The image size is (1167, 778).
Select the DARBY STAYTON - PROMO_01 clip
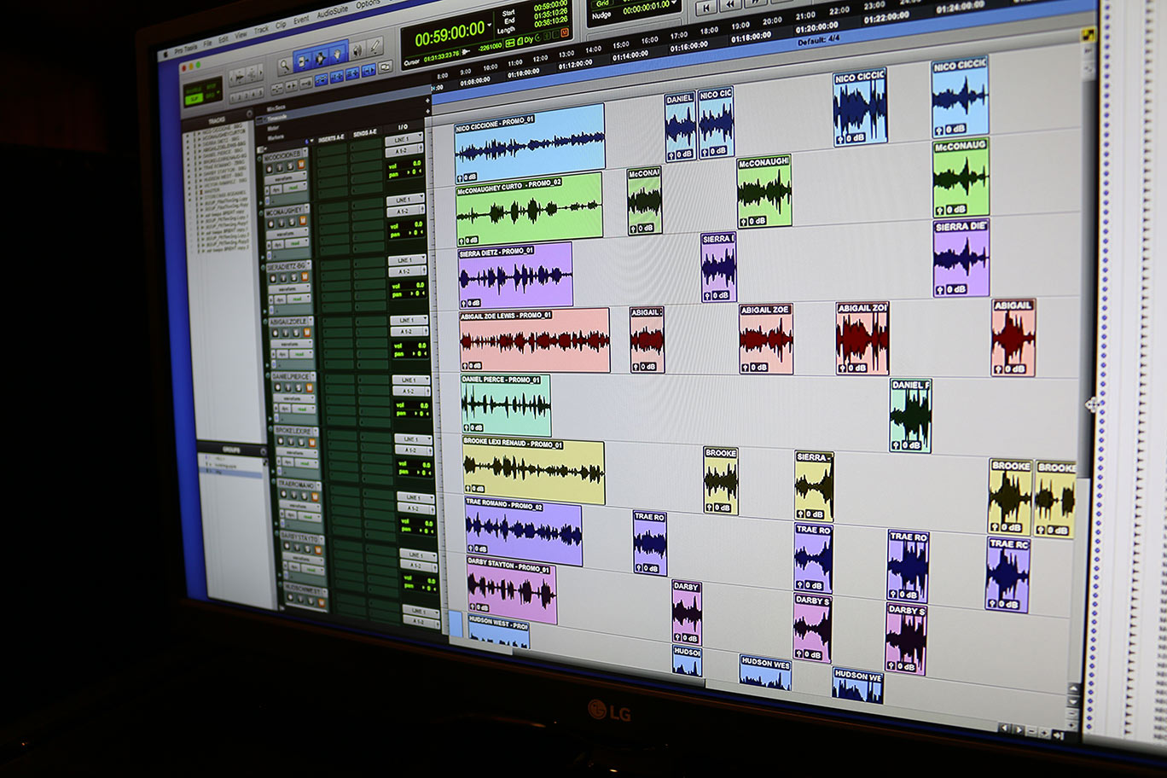pos(511,589)
